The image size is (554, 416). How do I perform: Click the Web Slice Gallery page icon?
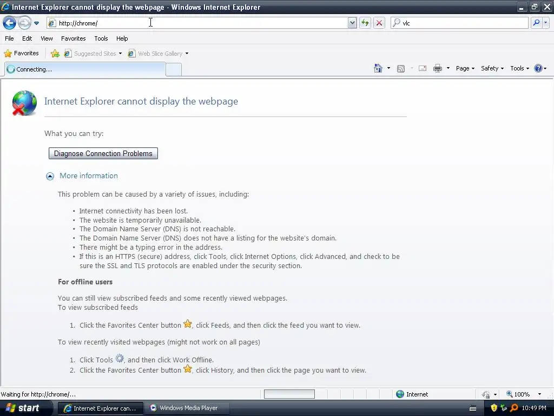click(x=132, y=54)
